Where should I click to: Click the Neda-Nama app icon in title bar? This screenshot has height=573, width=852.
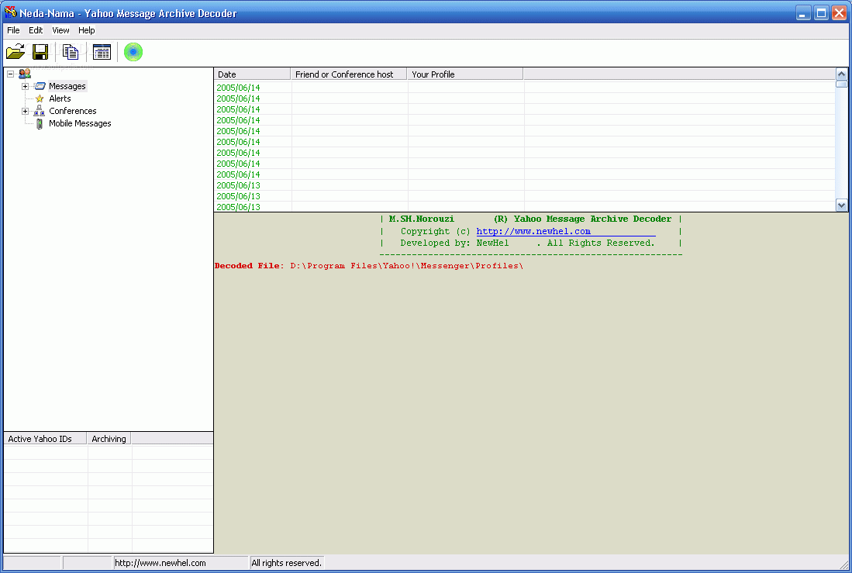point(10,12)
